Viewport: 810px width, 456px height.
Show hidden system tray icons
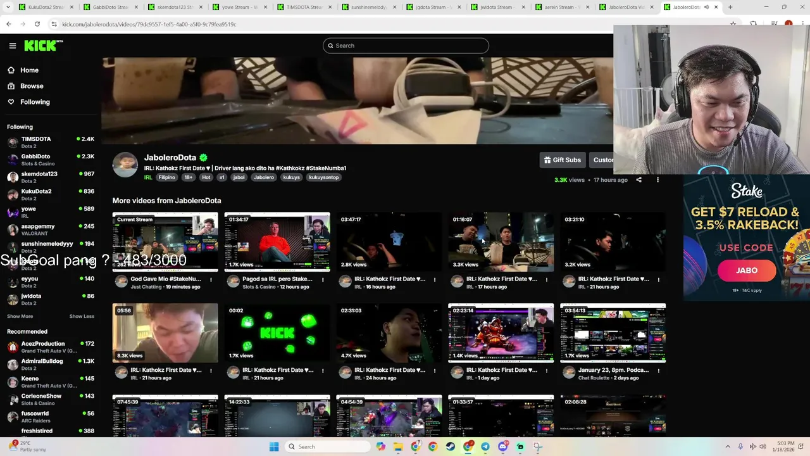point(727,446)
